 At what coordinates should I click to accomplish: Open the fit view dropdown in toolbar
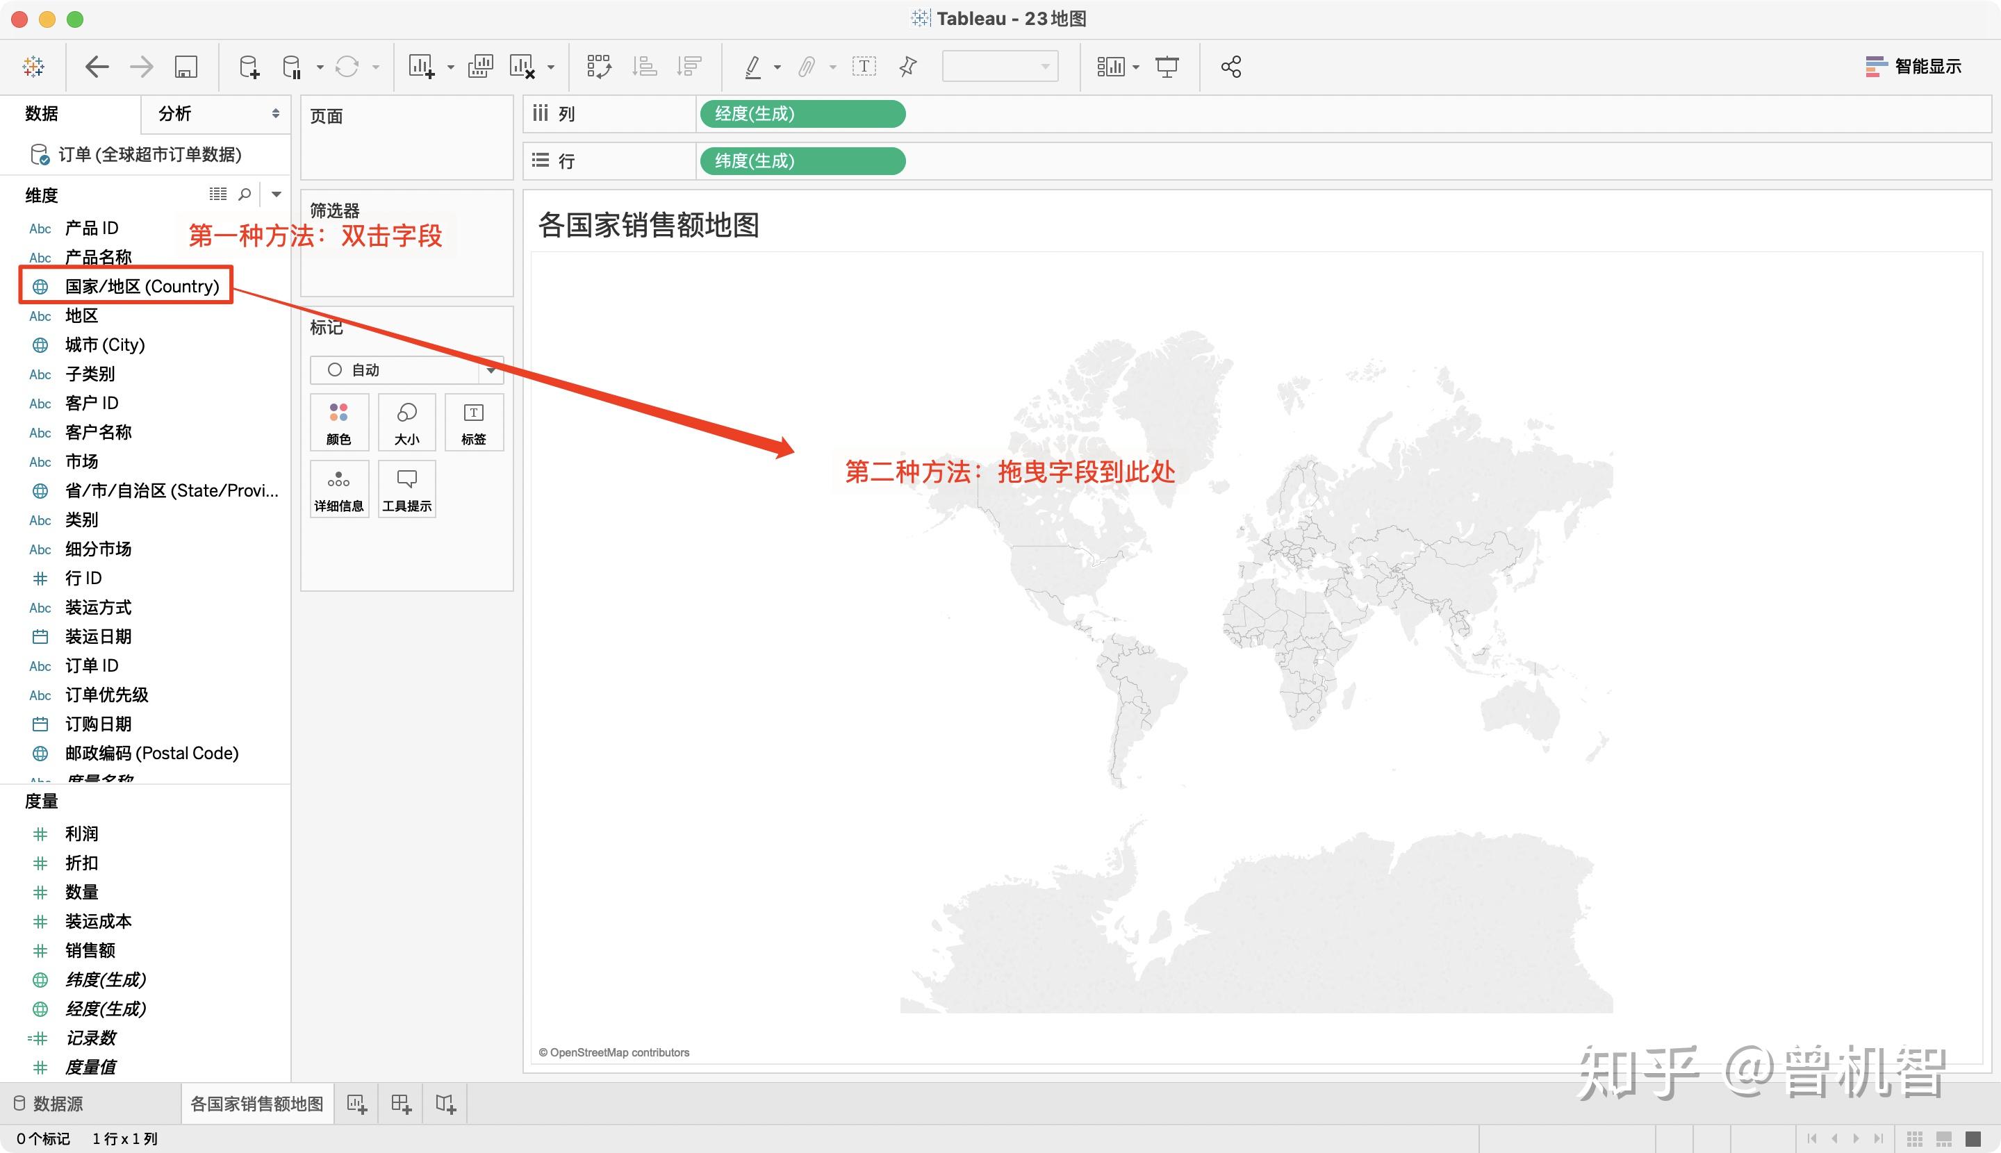pyautogui.click(x=1000, y=67)
